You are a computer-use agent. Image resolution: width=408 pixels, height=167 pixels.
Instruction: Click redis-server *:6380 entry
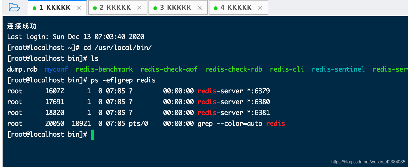234,102
